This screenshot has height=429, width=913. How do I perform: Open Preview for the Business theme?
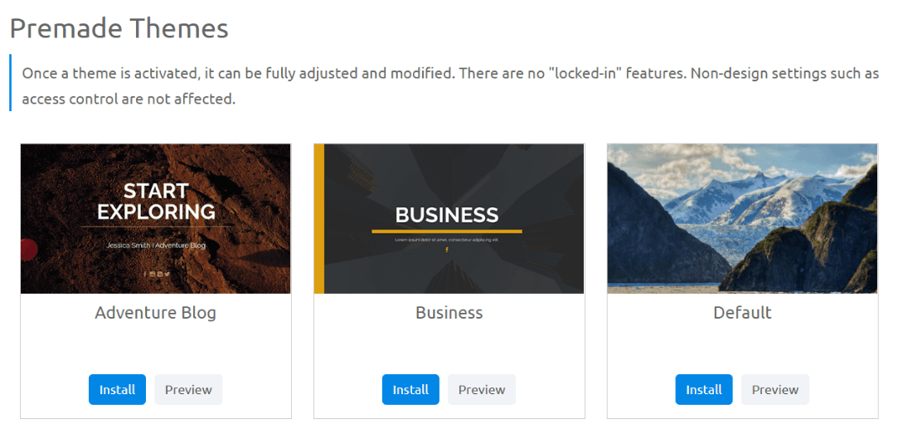coord(482,389)
